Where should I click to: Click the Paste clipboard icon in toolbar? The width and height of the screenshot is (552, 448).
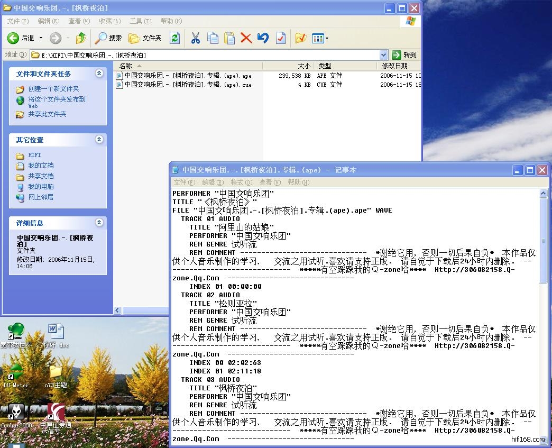[x=229, y=38]
